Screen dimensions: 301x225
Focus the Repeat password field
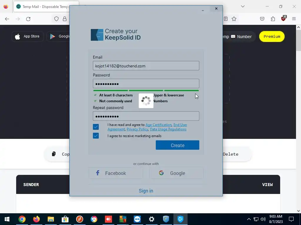click(146, 116)
